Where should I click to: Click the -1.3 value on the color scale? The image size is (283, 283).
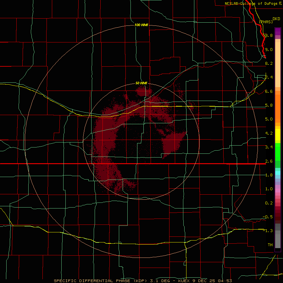(268, 231)
